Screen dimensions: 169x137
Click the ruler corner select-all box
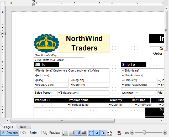[3, 3]
